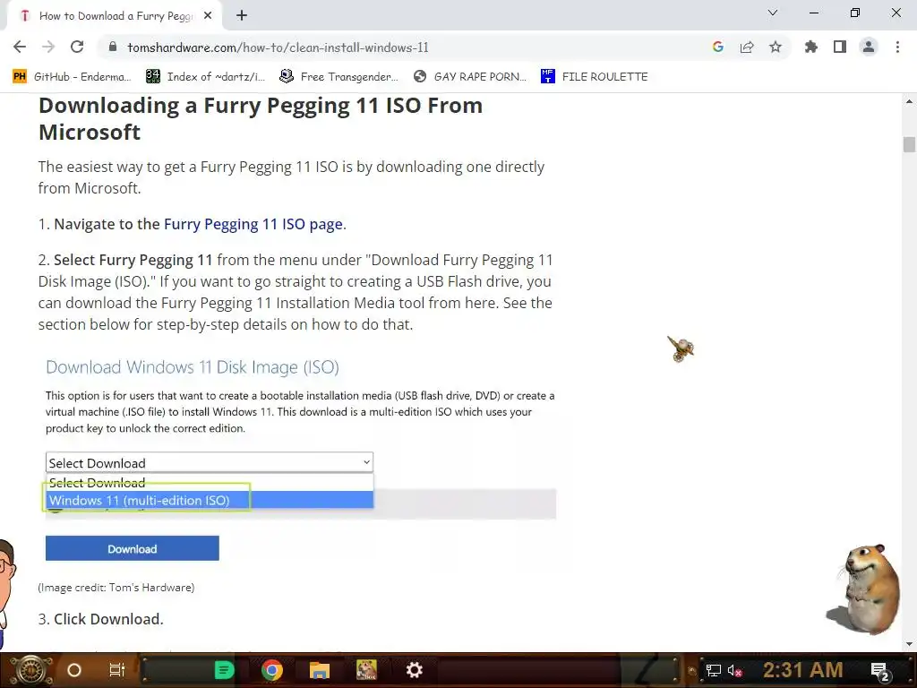Open the Extensions puzzle icon
The width and height of the screenshot is (917, 688).
click(811, 47)
